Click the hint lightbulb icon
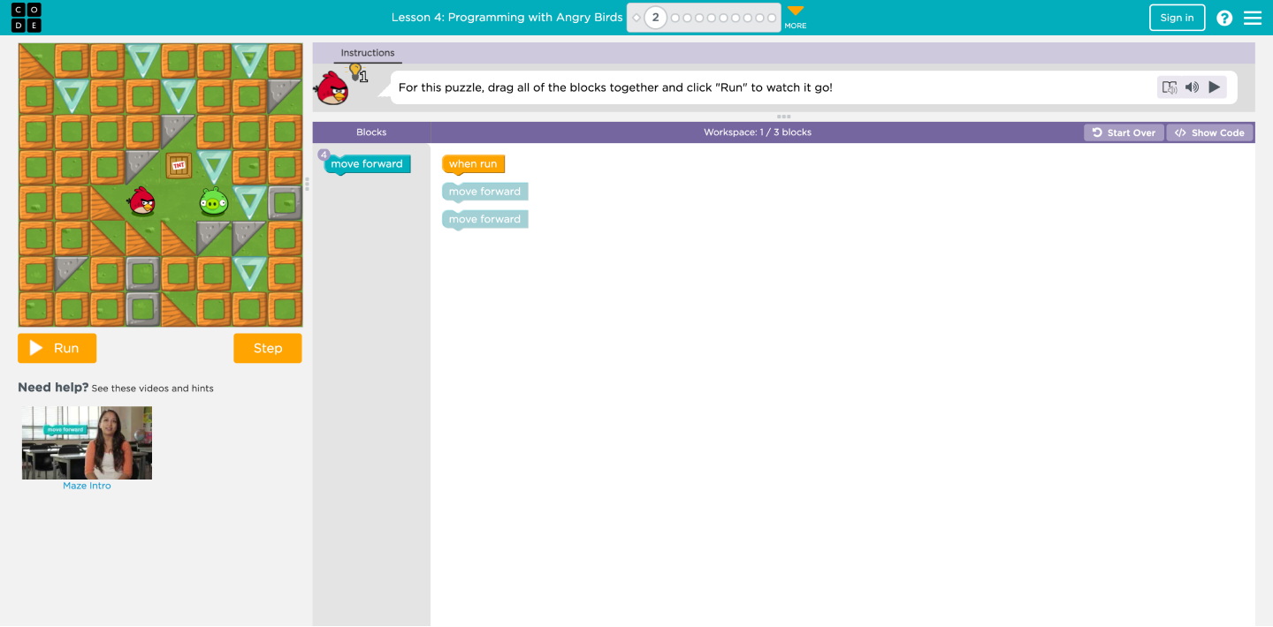Screen dimensions: 1273x627 [x=355, y=72]
